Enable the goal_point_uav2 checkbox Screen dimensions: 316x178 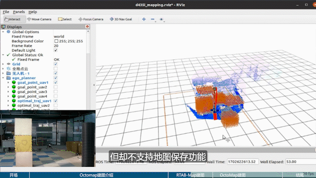[x=56, y=87]
